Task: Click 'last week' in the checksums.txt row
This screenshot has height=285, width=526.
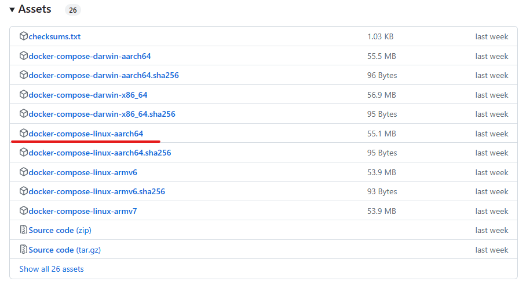Action: click(491, 36)
